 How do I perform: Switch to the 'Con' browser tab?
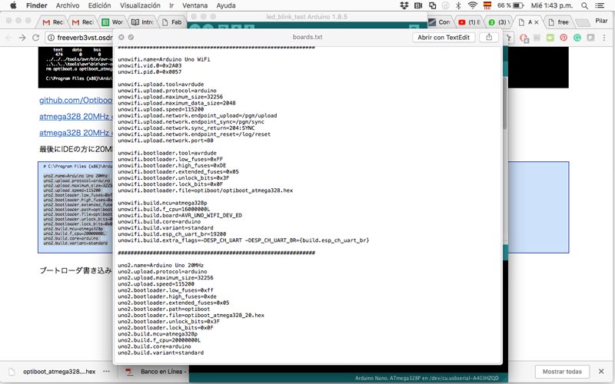point(440,22)
